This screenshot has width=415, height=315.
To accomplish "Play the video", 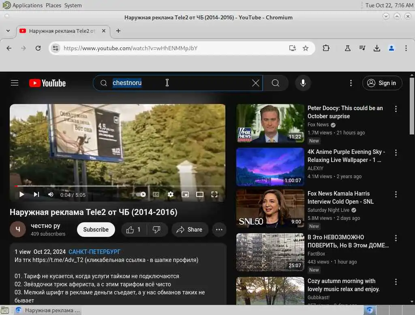I will [x=22, y=195].
